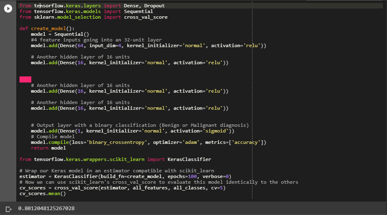Click the Dense(1, sigmoid output layer line
Screen dimensions: 387x215
point(133,131)
